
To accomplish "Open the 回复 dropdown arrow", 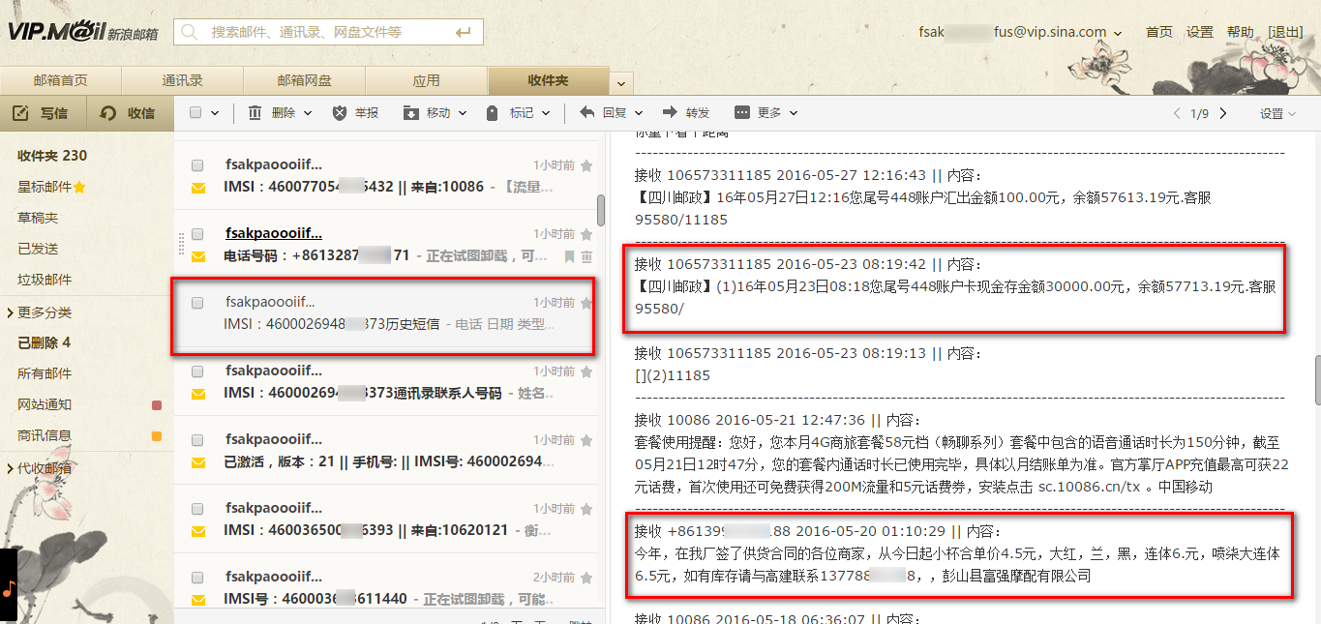I will [x=640, y=113].
